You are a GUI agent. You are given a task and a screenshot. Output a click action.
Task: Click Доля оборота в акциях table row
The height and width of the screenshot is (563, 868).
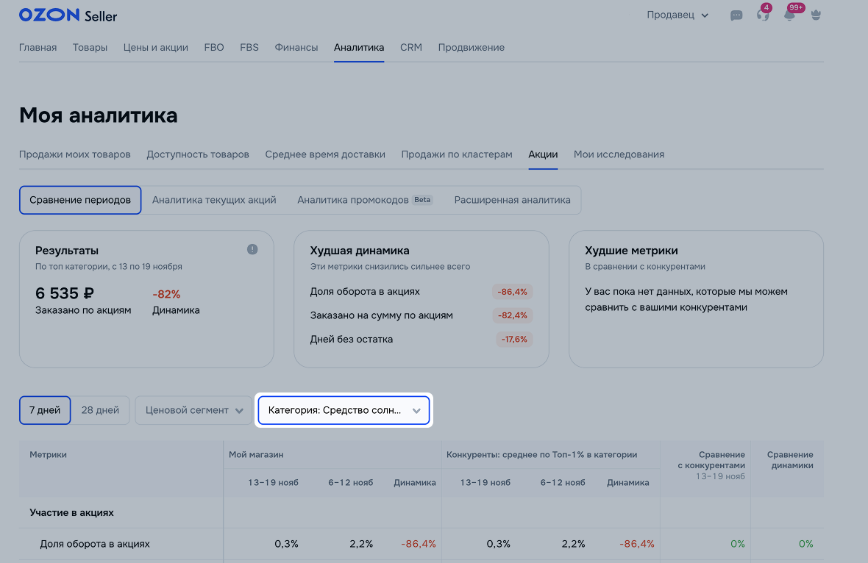pyautogui.click(x=95, y=544)
